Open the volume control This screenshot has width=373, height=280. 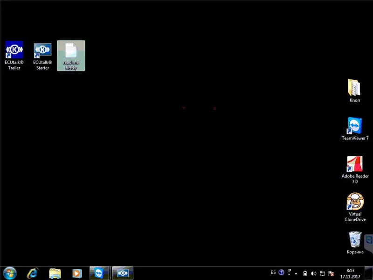[313, 273]
